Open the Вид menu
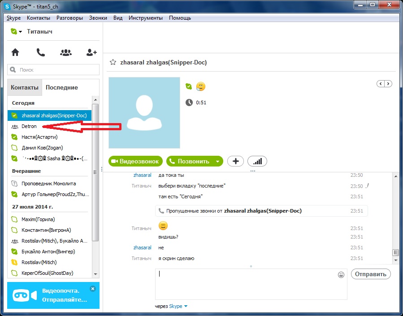 coord(118,18)
